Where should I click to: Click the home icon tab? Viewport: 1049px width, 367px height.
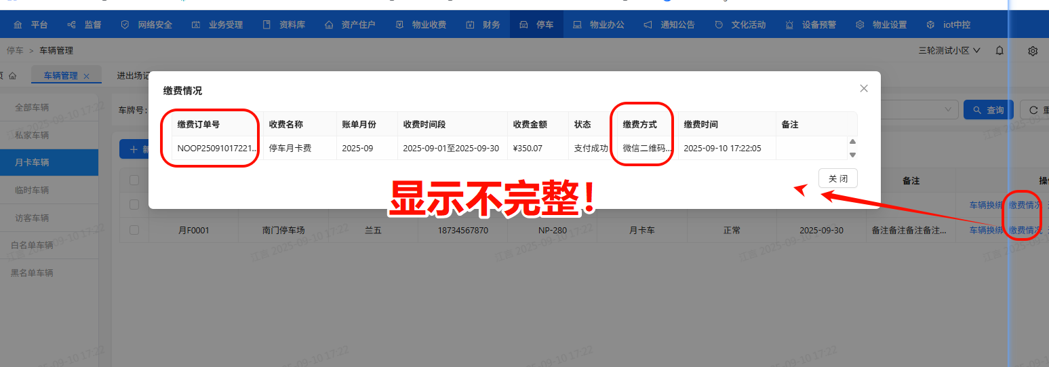point(12,76)
